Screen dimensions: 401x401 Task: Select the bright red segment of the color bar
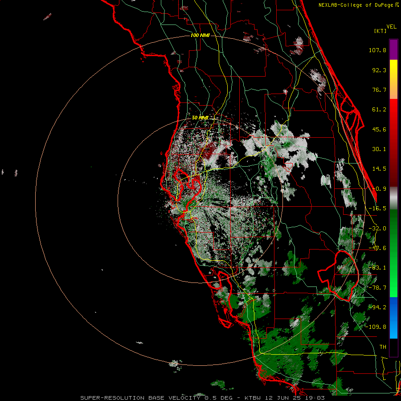[x=393, y=110]
